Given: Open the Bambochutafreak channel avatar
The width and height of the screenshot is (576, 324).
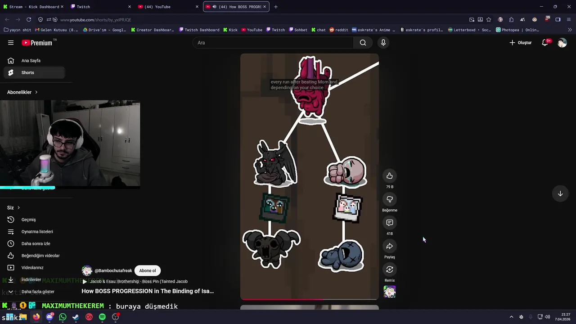Looking at the screenshot, I should pos(87,270).
